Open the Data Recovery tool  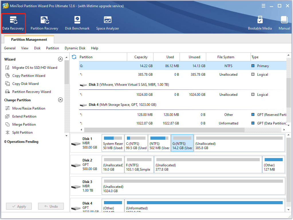[13, 24]
